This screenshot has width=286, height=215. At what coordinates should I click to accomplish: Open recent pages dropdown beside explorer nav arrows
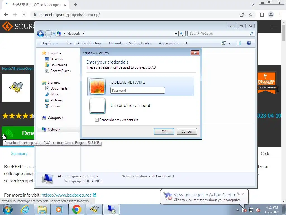coord(54,34)
